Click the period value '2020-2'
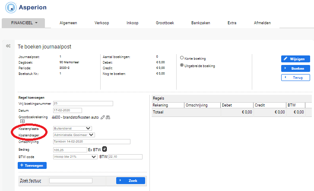The width and height of the screenshot is (314, 191). 64,68
